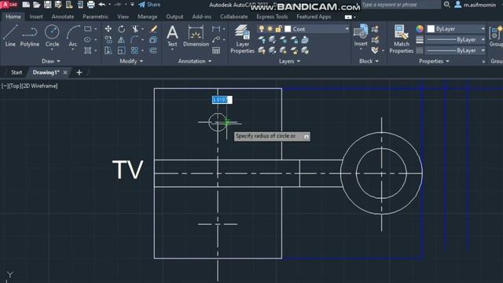Click the Copy tool icon
The height and width of the screenshot is (283, 503).
(x=108, y=40)
